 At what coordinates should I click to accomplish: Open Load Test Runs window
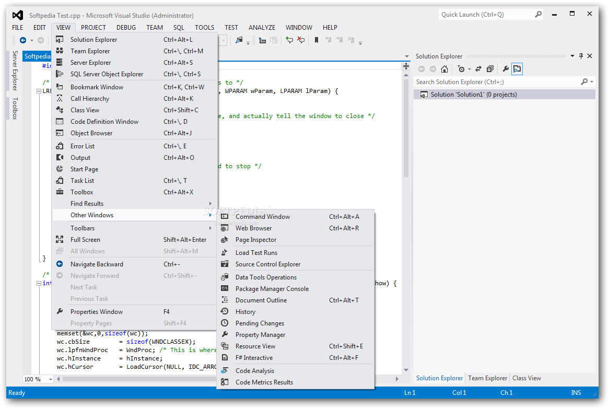coord(295,253)
